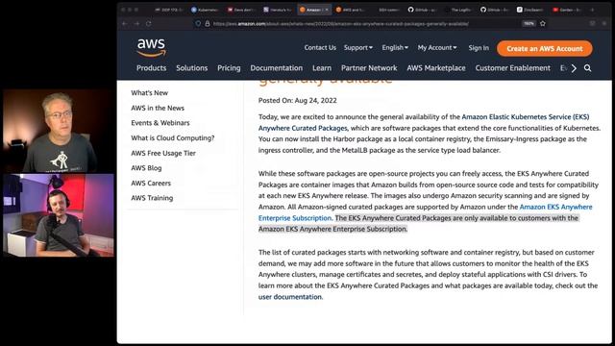615x346 pixels.
Task: Open AWS Training sidebar link
Action: 152,198
